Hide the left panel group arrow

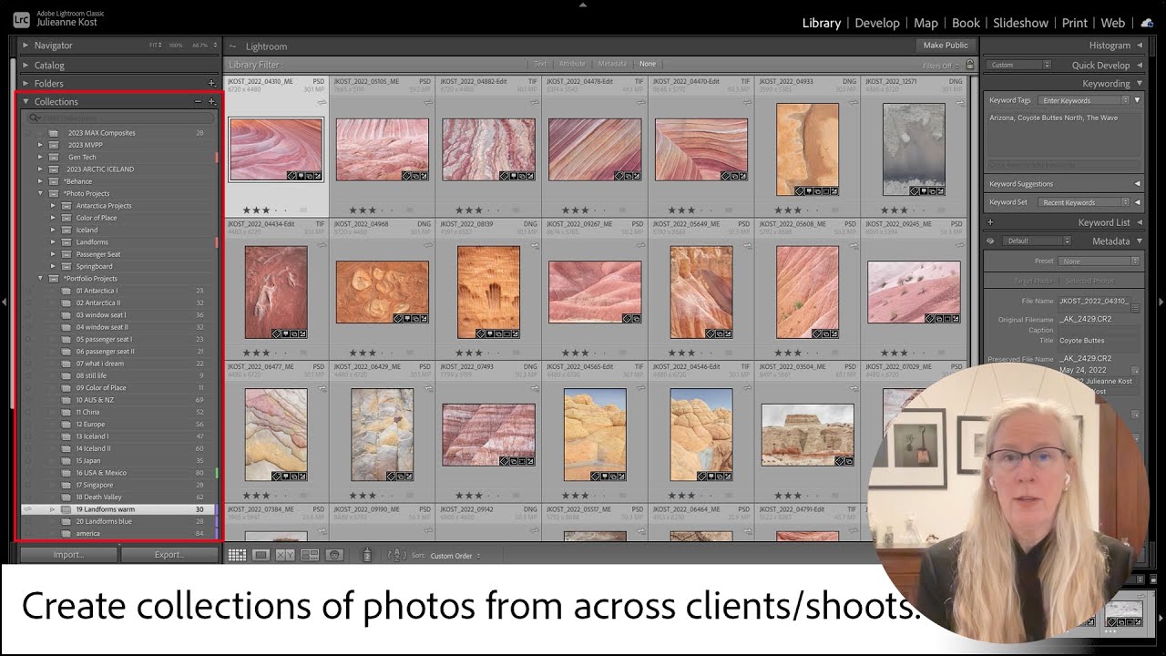tap(5, 302)
